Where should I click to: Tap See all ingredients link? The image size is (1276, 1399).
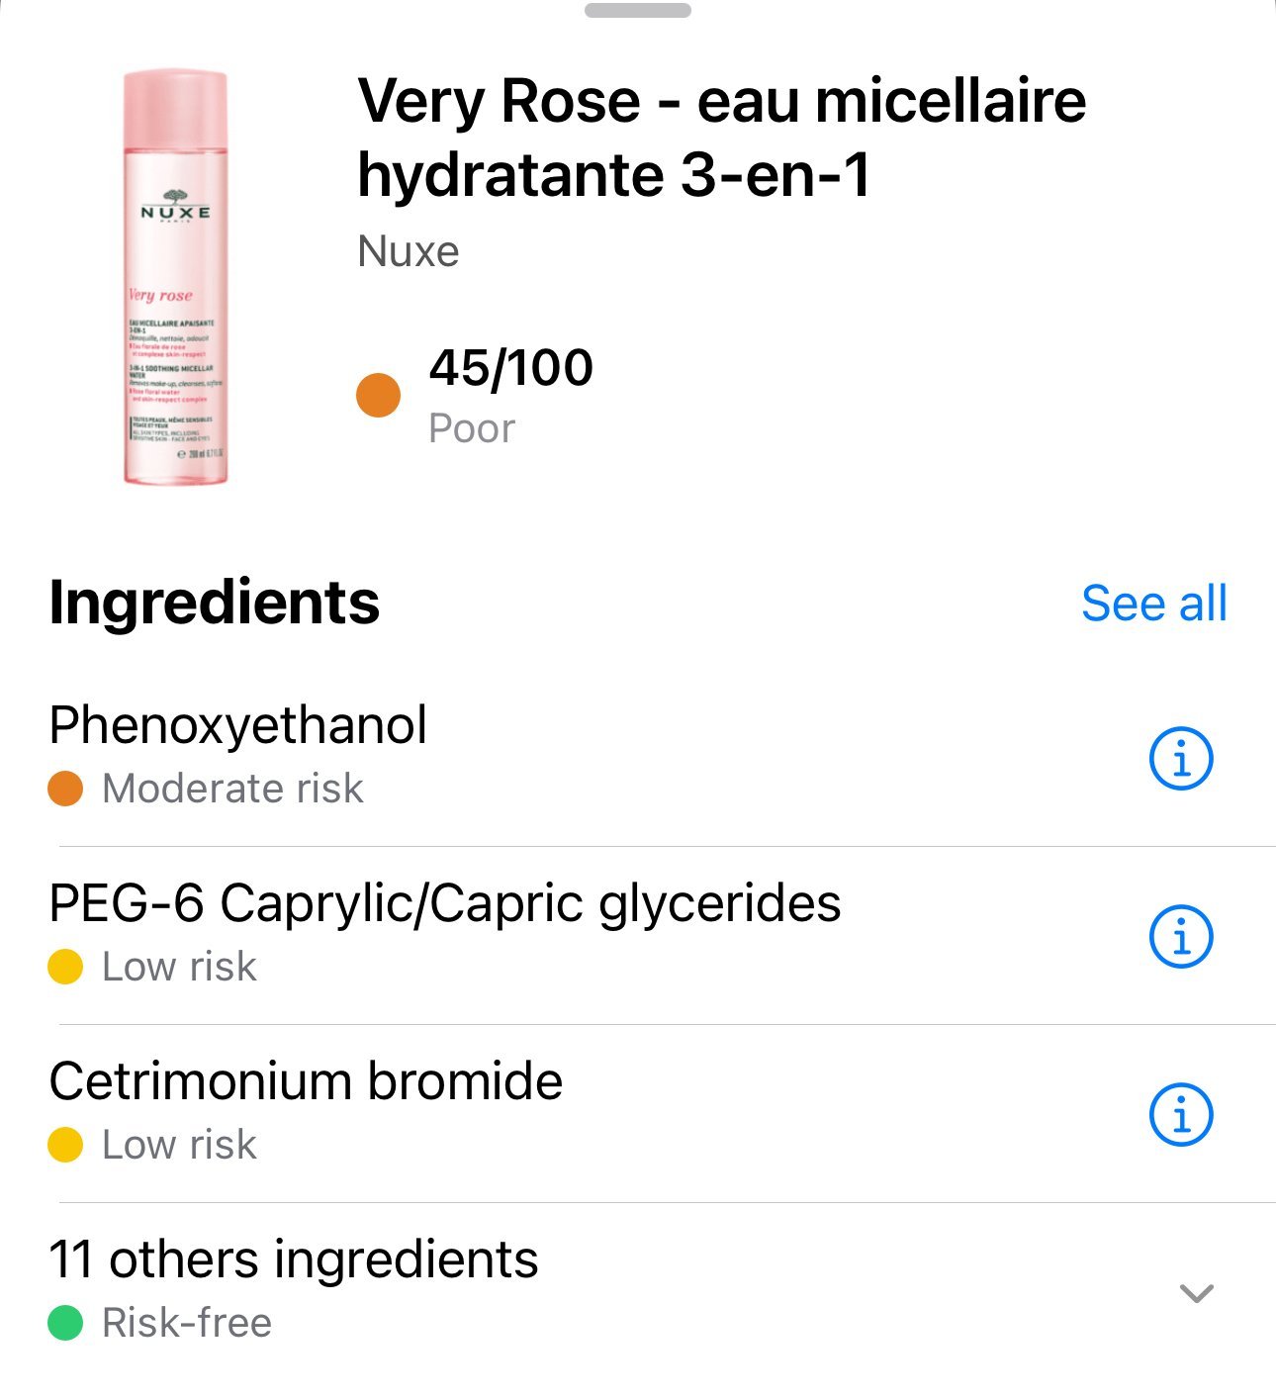tap(1153, 604)
